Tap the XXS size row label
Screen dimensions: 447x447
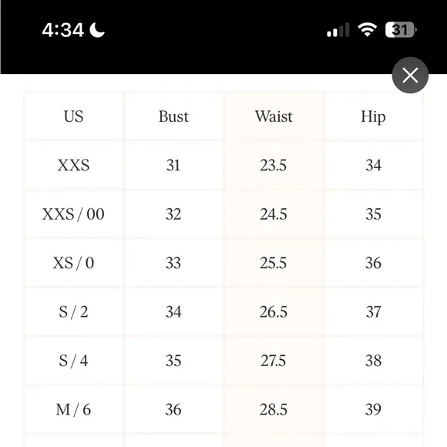pyautogui.click(x=73, y=165)
